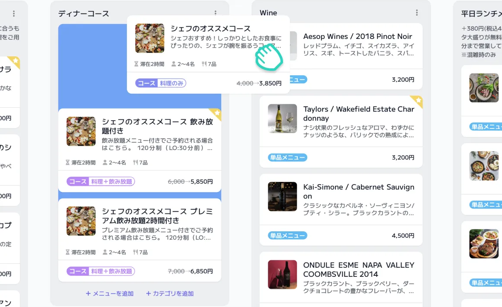Click the 料理のみ tag on dragged card
The height and width of the screenshot is (307, 502).
tap(171, 83)
